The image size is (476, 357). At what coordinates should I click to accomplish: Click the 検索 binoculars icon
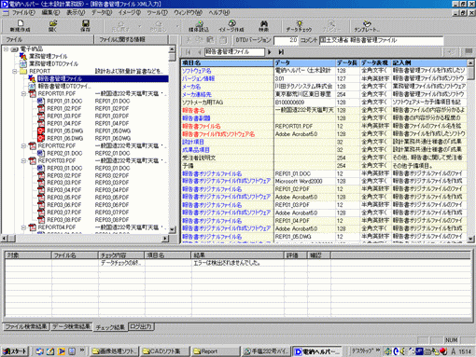[263, 26]
